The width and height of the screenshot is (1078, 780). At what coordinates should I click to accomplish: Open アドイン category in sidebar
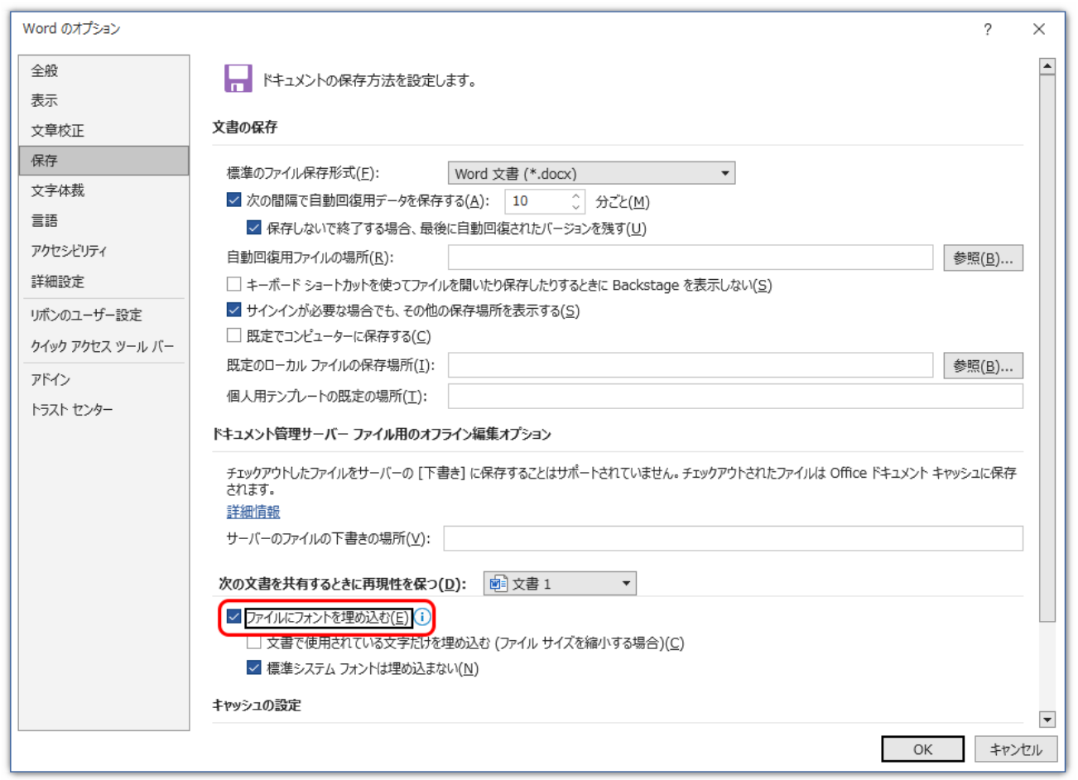pos(103,379)
